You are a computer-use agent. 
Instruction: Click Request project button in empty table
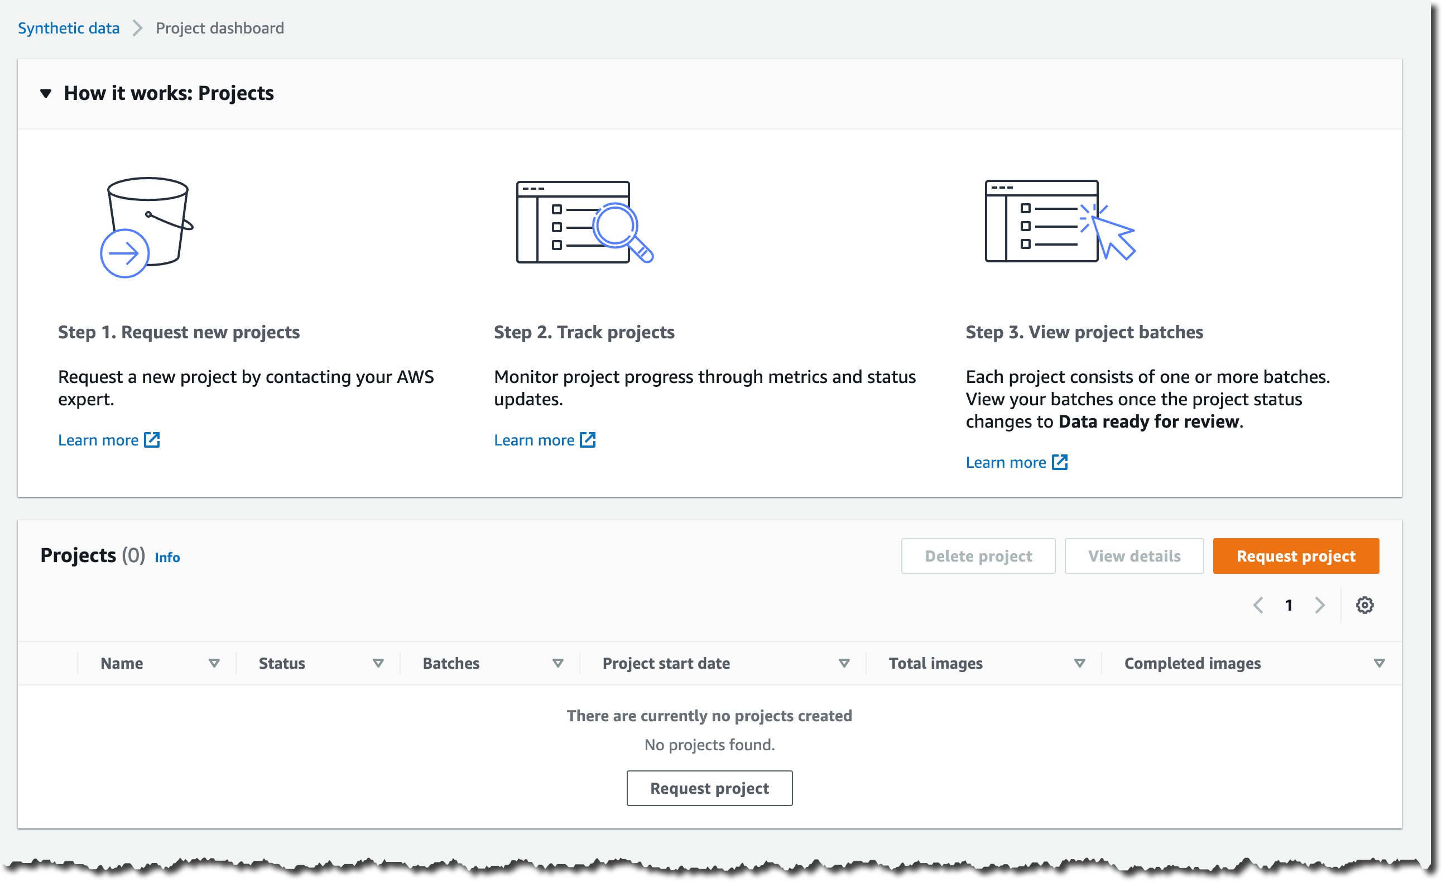709,788
